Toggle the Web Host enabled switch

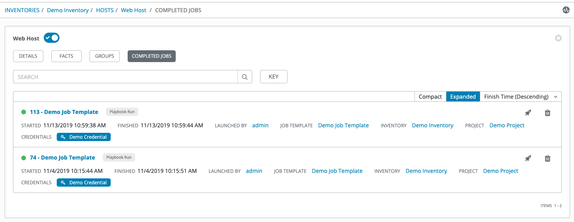click(x=52, y=38)
